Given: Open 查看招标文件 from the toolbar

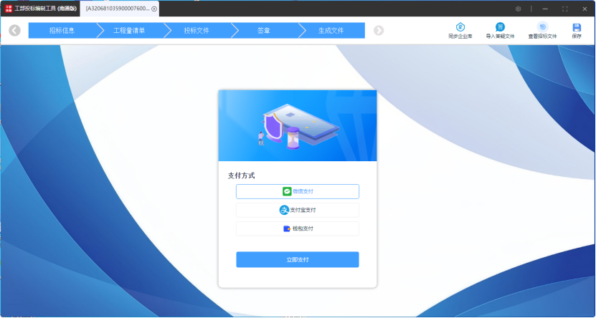Looking at the screenshot, I should [542, 27].
